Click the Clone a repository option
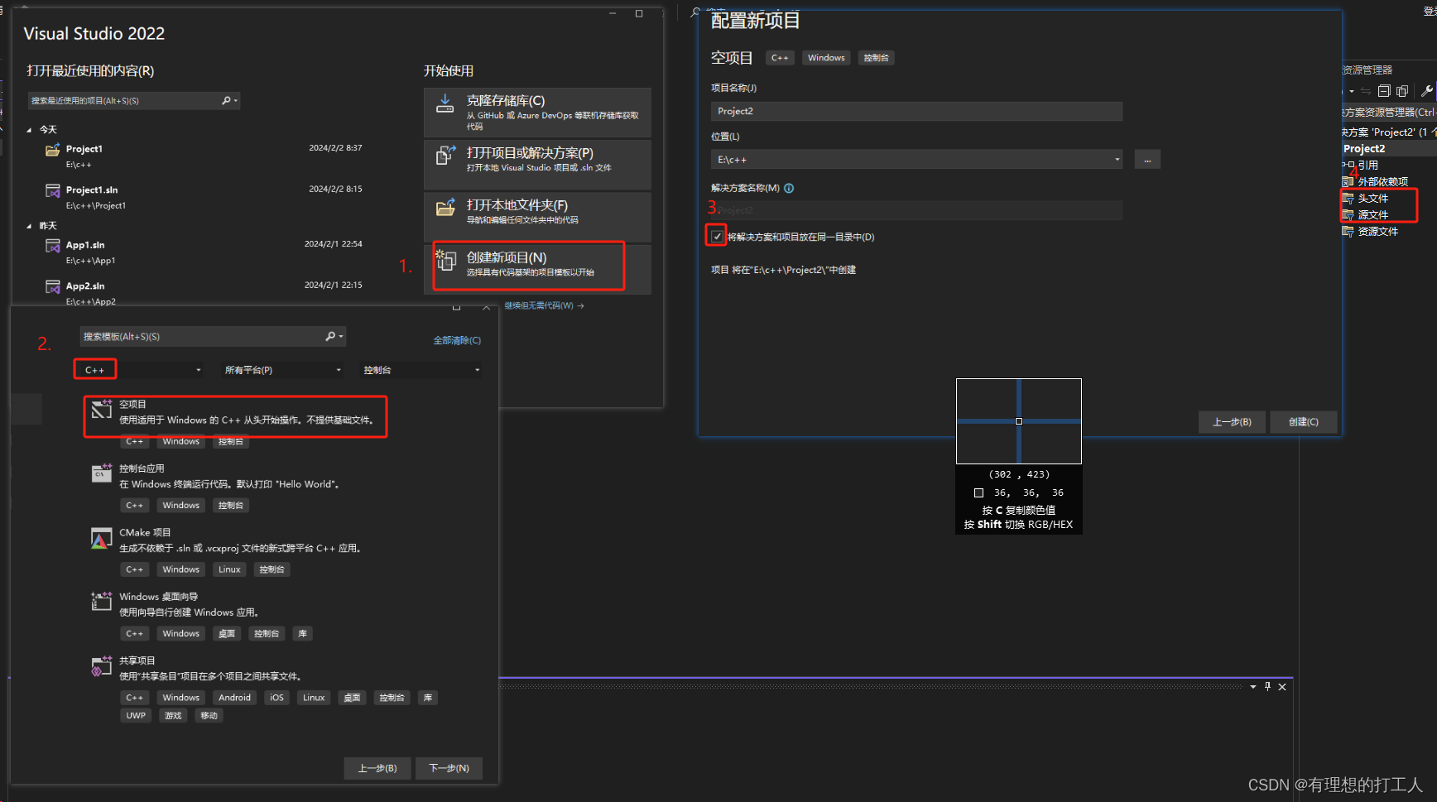 click(537, 113)
